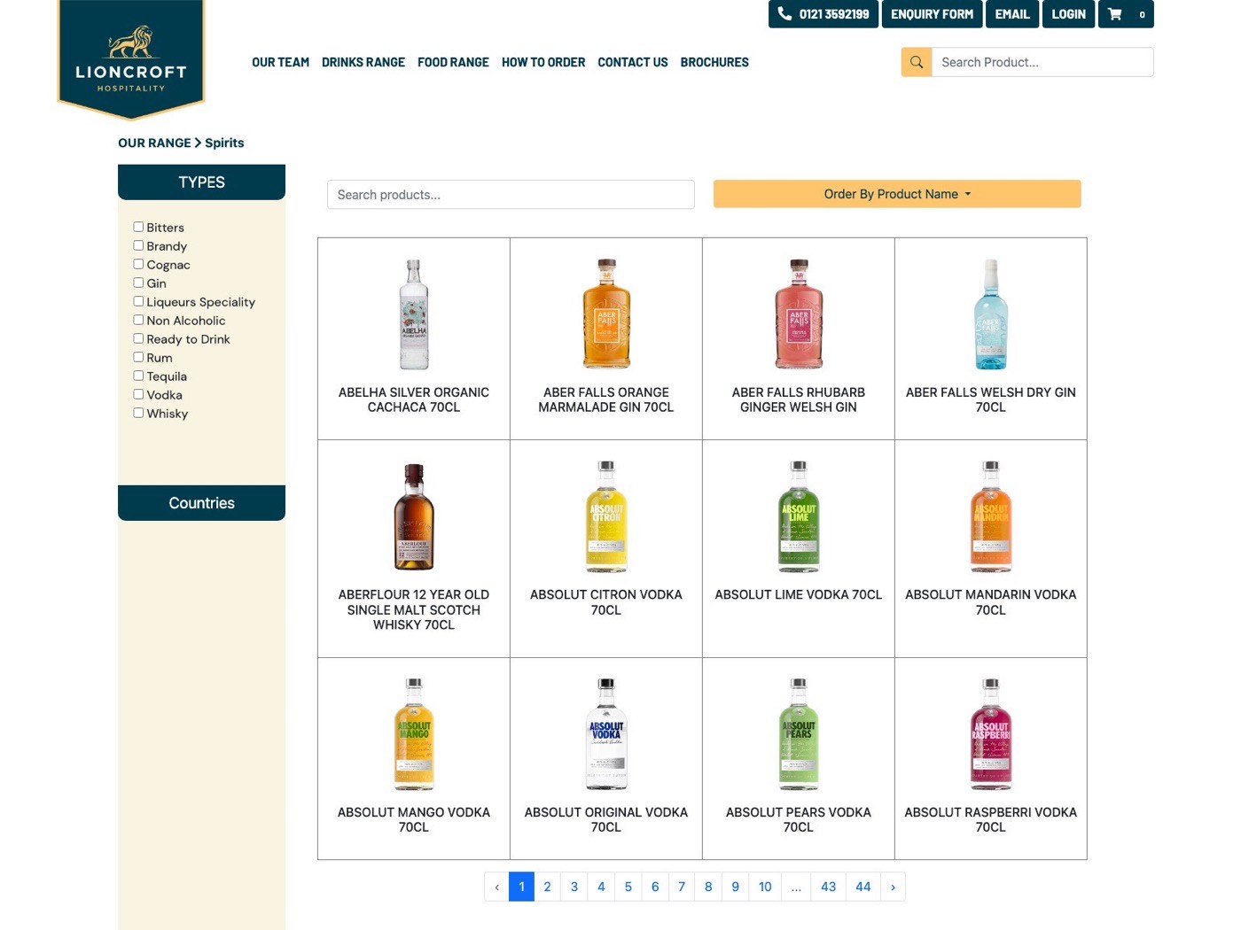Tick the Liqueurs Speciality checkbox
This screenshot has width=1241, height=930.
click(138, 301)
